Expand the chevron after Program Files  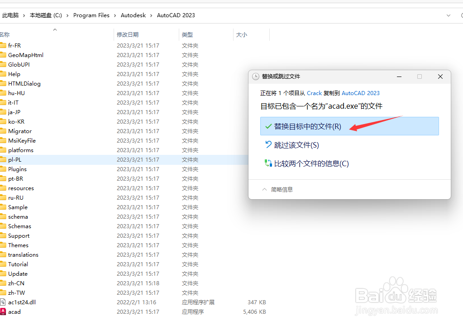click(x=115, y=15)
